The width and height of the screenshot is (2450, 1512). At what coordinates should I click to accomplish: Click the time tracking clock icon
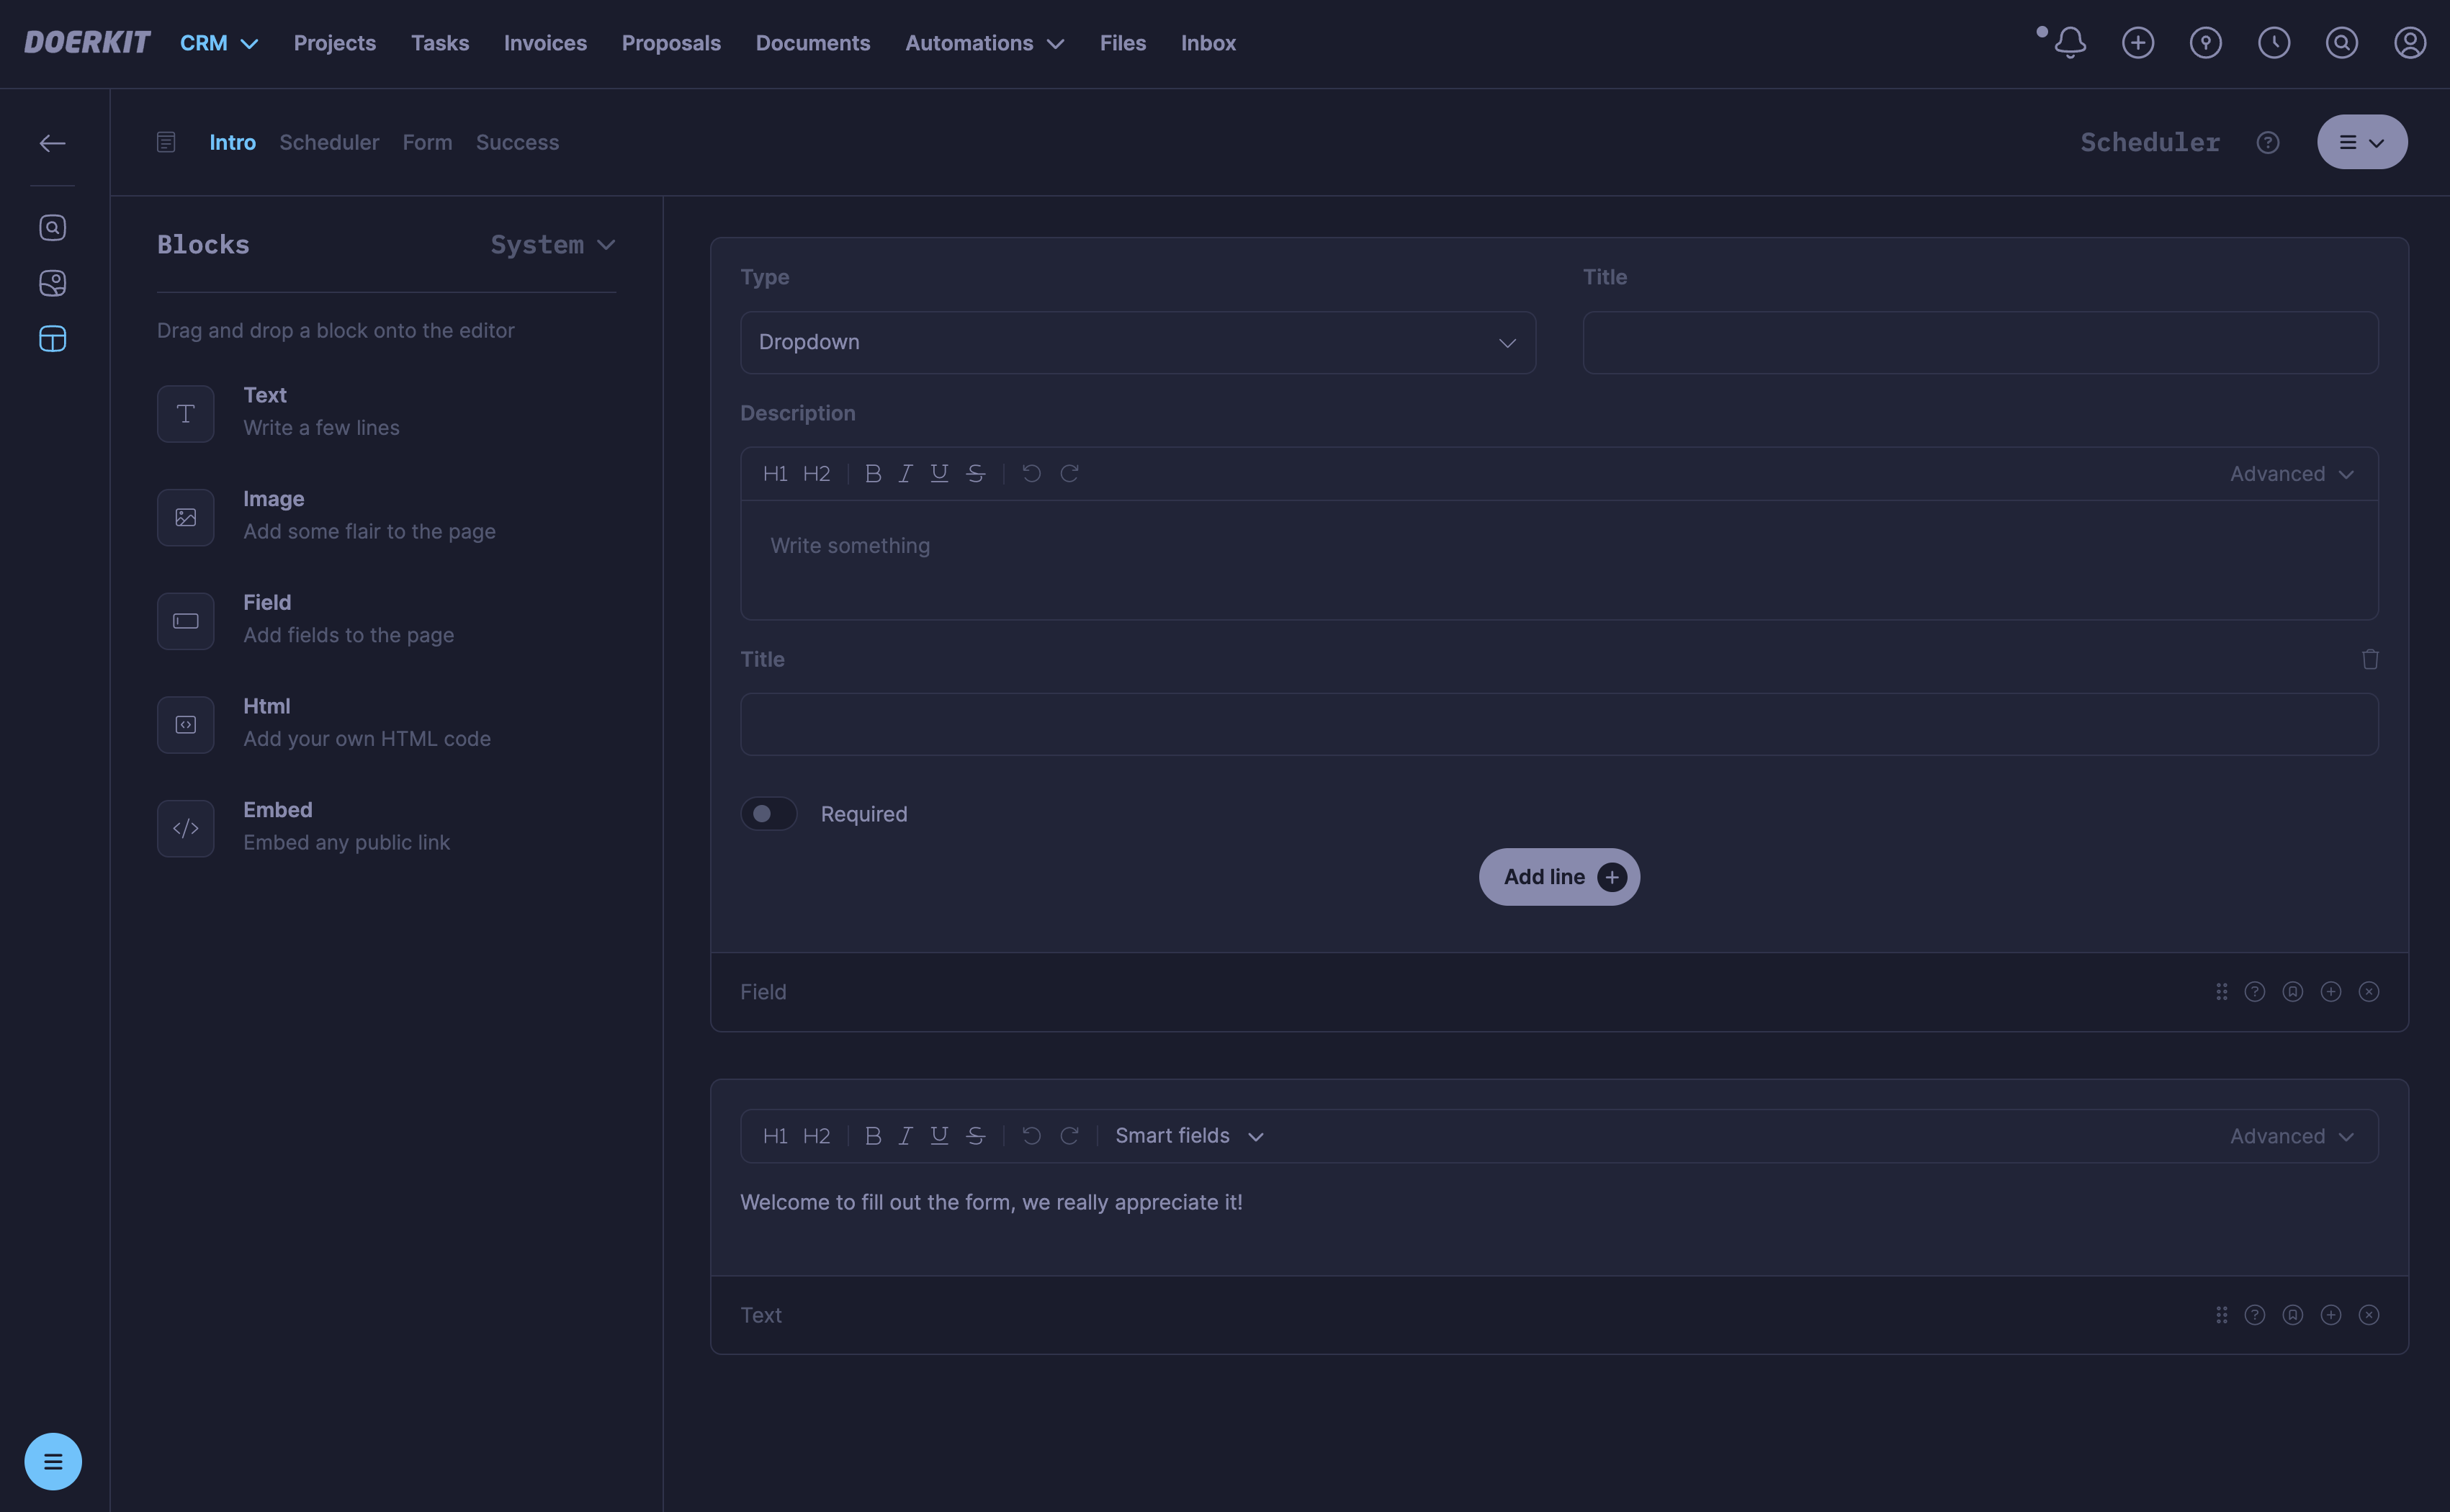point(2273,43)
